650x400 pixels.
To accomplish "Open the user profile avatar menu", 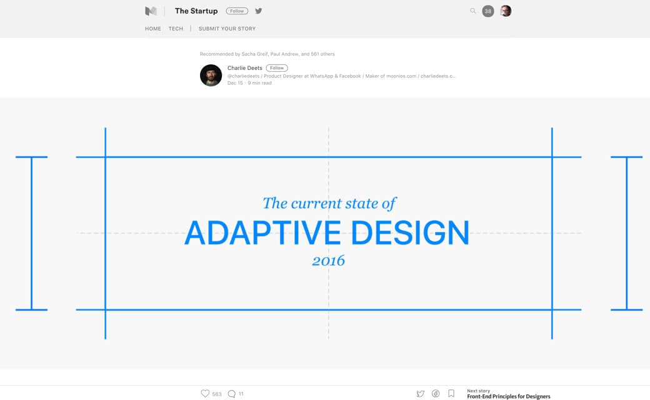I will pos(506,11).
